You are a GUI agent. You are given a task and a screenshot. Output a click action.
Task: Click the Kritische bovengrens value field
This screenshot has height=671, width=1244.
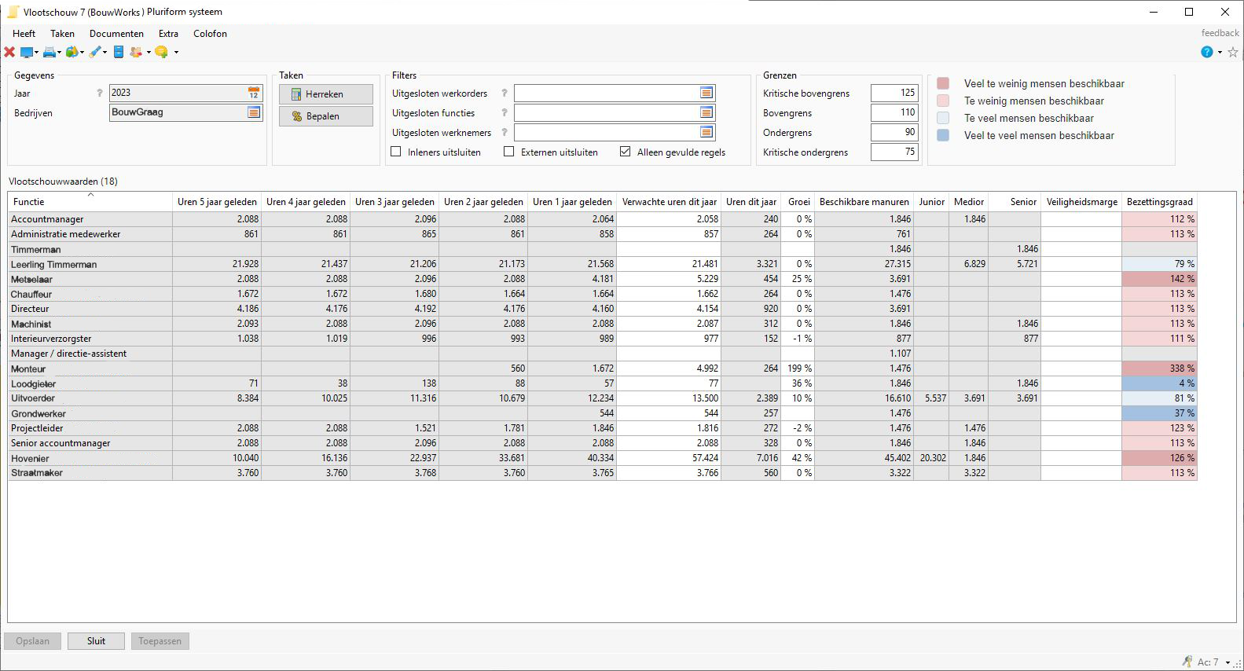tap(894, 93)
